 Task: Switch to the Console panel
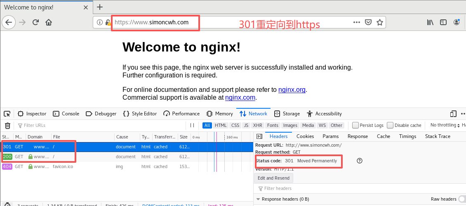(x=66, y=114)
